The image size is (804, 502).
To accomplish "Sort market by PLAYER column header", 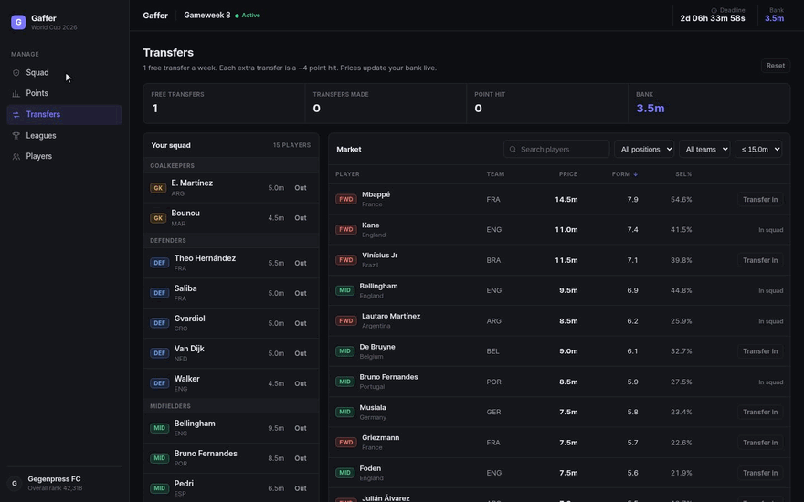I will coord(347,174).
